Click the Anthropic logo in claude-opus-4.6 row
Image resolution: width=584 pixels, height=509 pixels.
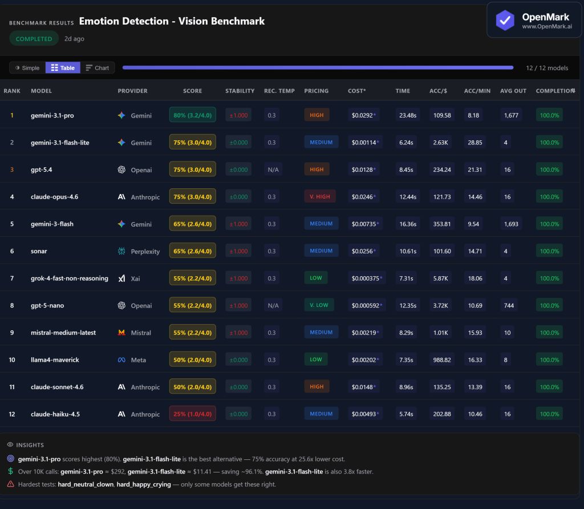tap(121, 197)
